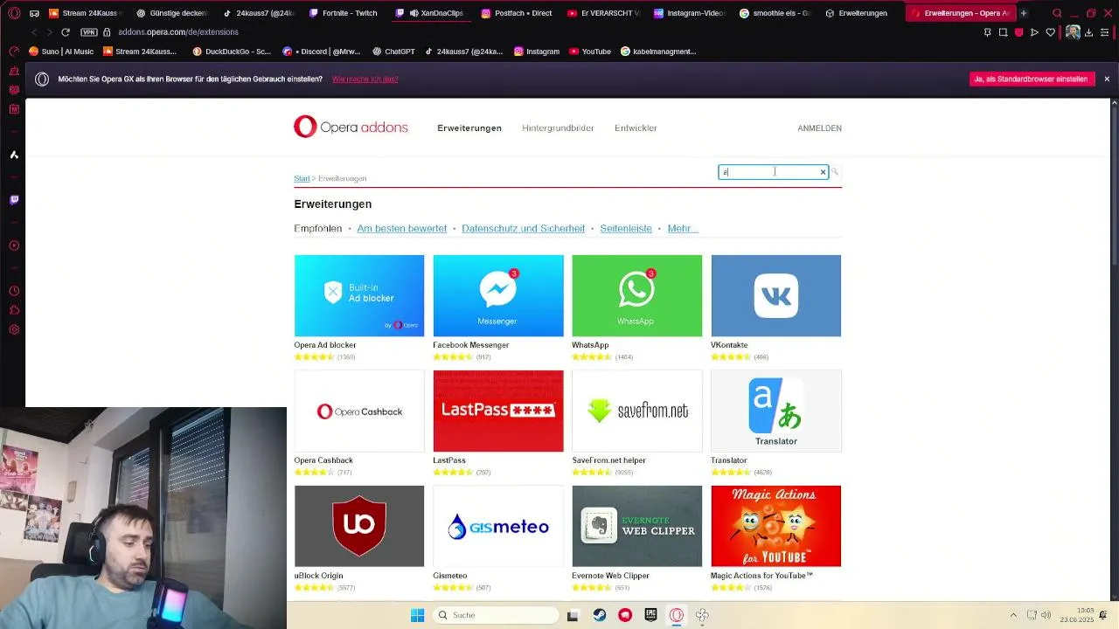Open Hintergrundbilder section
This screenshot has width=1119, height=629.
click(x=558, y=128)
